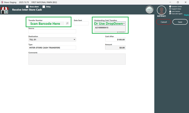Click the store home icon
The width and height of the screenshot is (189, 113).
(x=5, y=10)
